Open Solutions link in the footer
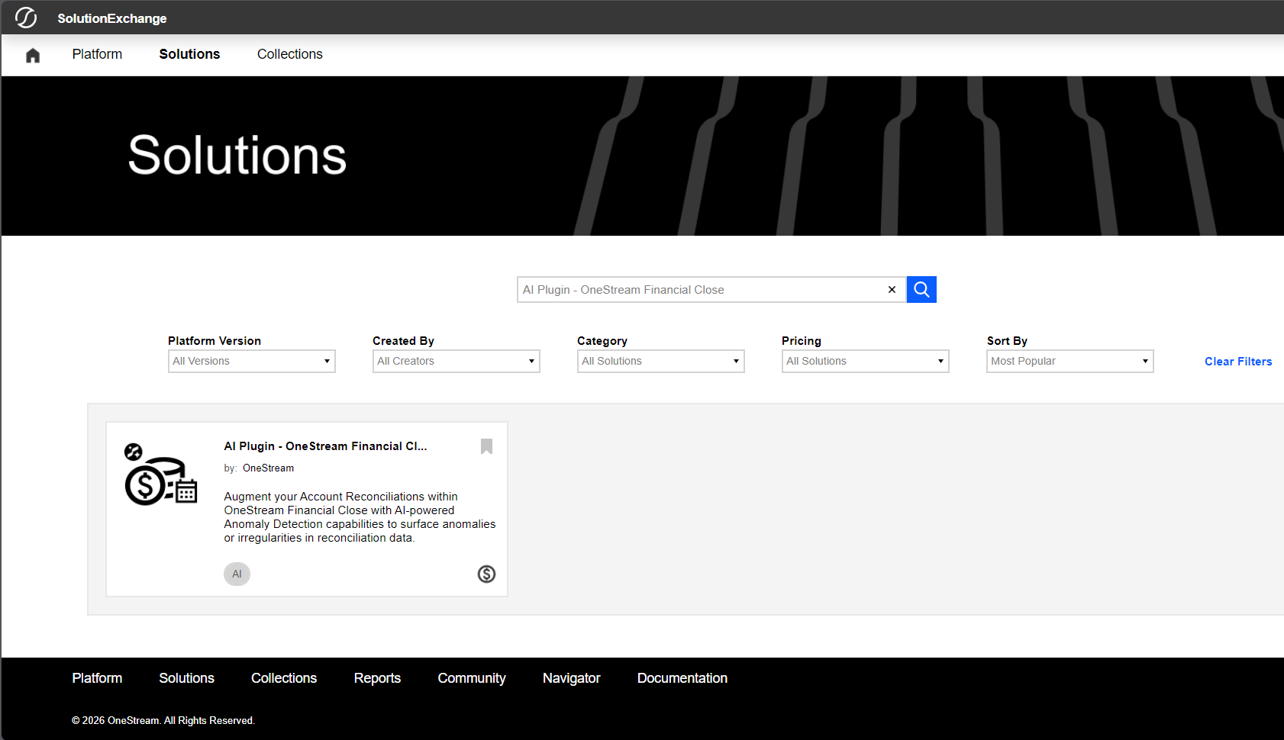The width and height of the screenshot is (1284, 740). coord(186,678)
